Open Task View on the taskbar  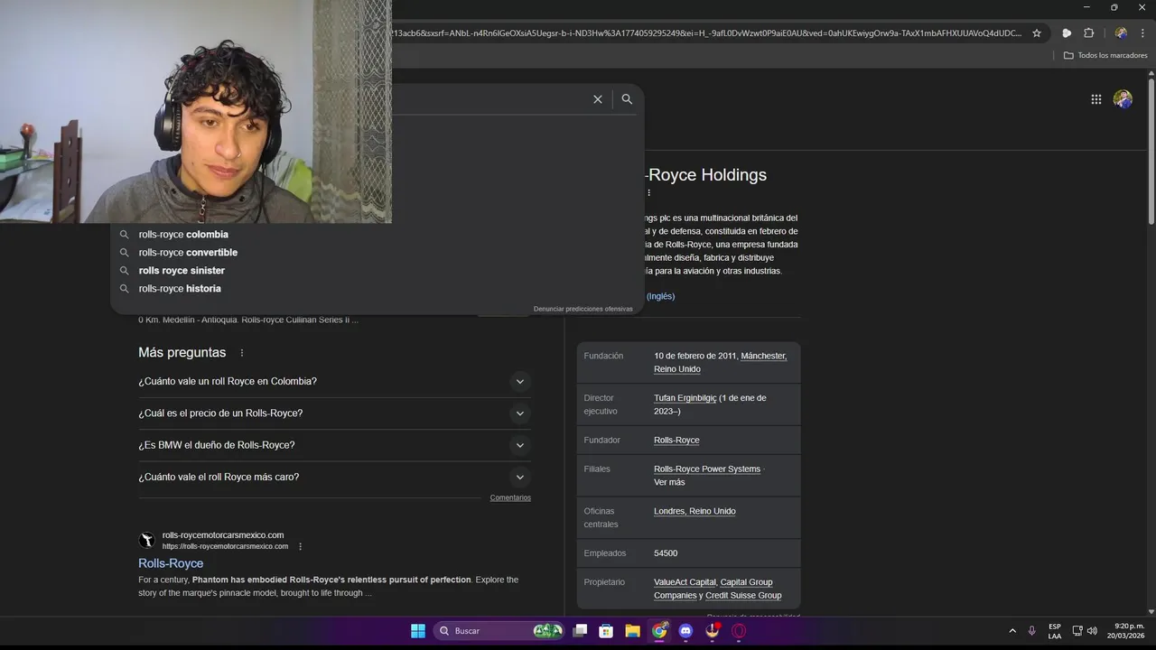[580, 631]
